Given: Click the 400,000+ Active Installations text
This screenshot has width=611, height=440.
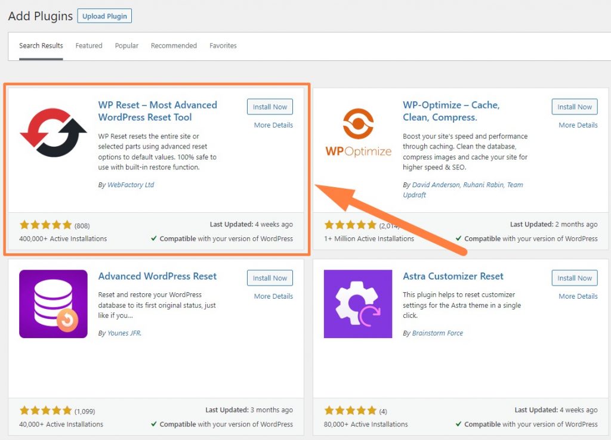Looking at the screenshot, I should point(63,238).
